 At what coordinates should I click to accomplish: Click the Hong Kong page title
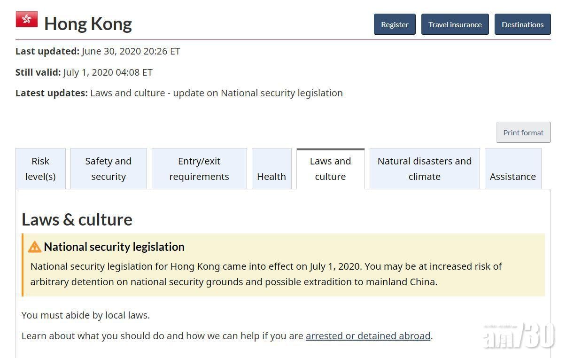(88, 23)
